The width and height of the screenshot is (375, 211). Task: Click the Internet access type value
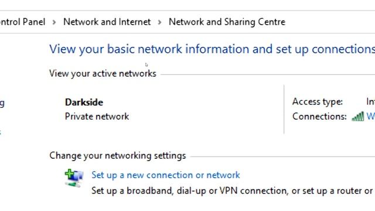[x=371, y=102]
